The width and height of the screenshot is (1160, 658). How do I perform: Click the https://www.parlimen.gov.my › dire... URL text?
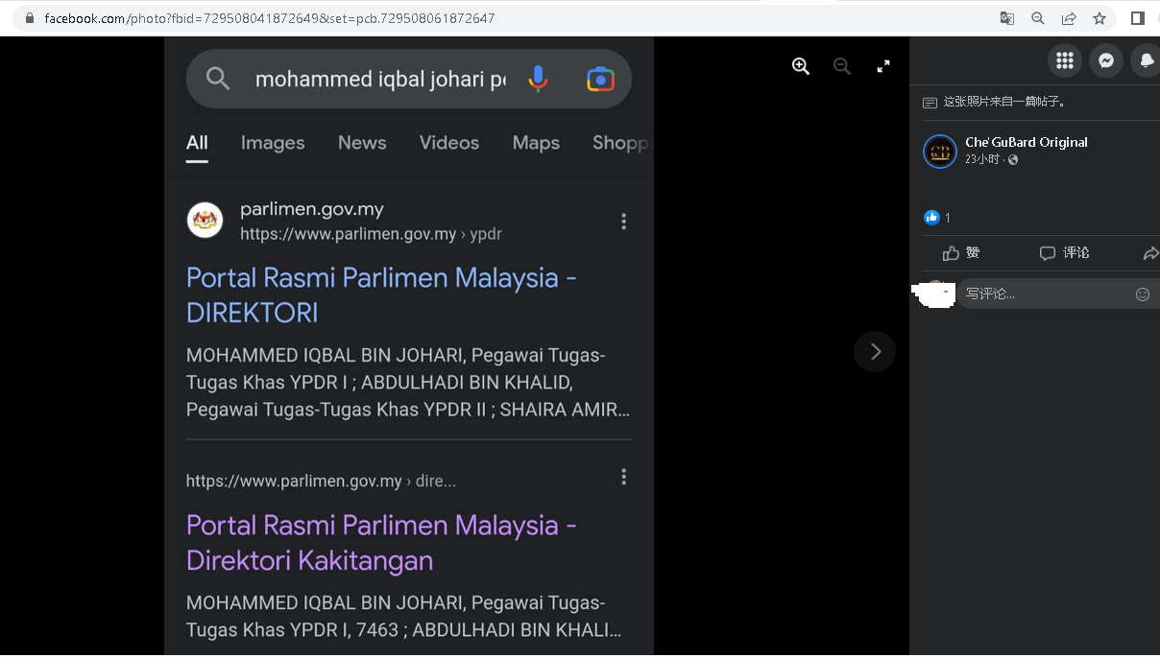click(321, 481)
